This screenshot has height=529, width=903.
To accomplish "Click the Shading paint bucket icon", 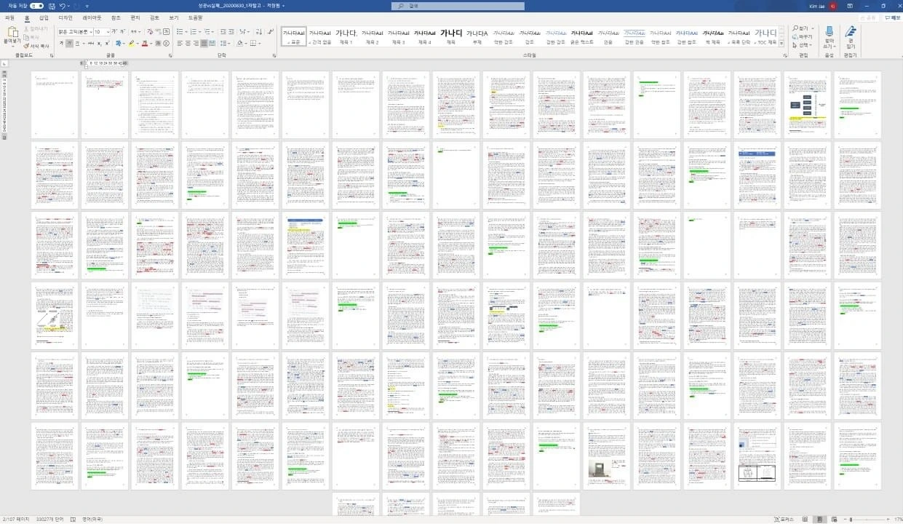I will click(239, 44).
